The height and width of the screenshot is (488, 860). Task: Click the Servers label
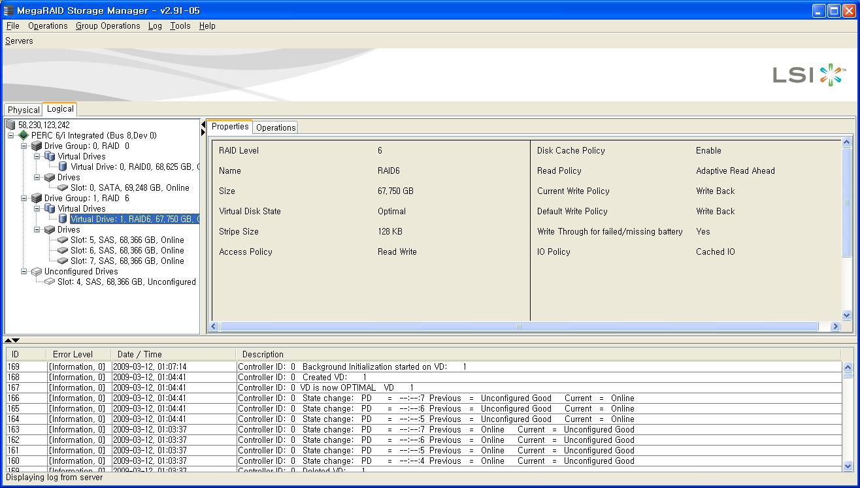pyautogui.click(x=19, y=41)
